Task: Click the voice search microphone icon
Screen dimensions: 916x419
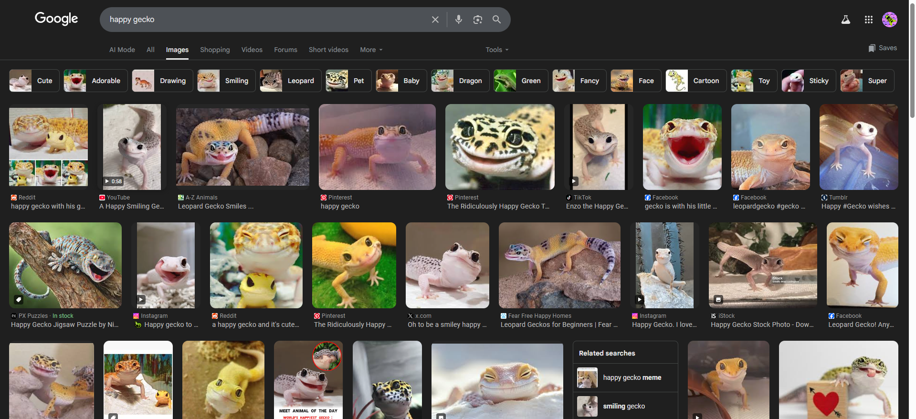Action: [x=458, y=20]
